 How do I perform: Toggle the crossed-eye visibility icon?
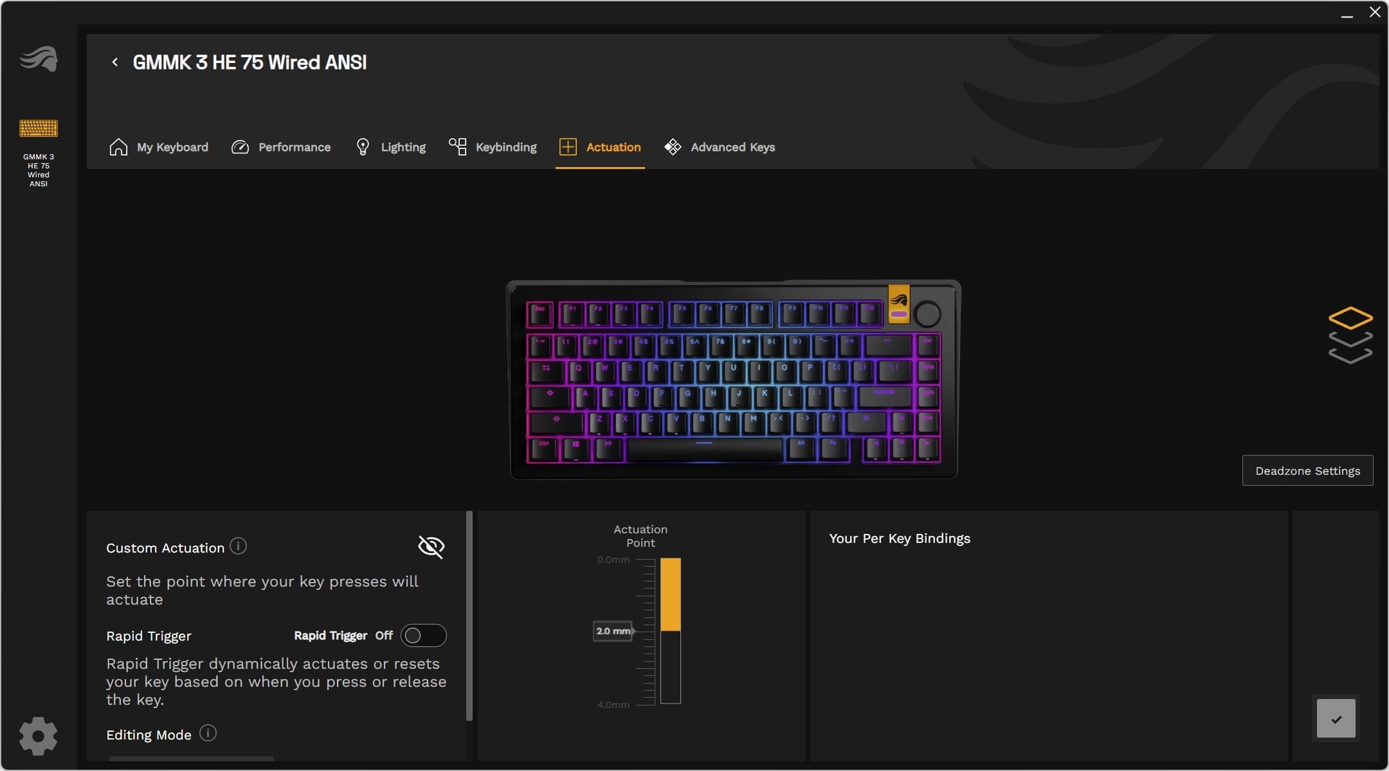coord(431,547)
